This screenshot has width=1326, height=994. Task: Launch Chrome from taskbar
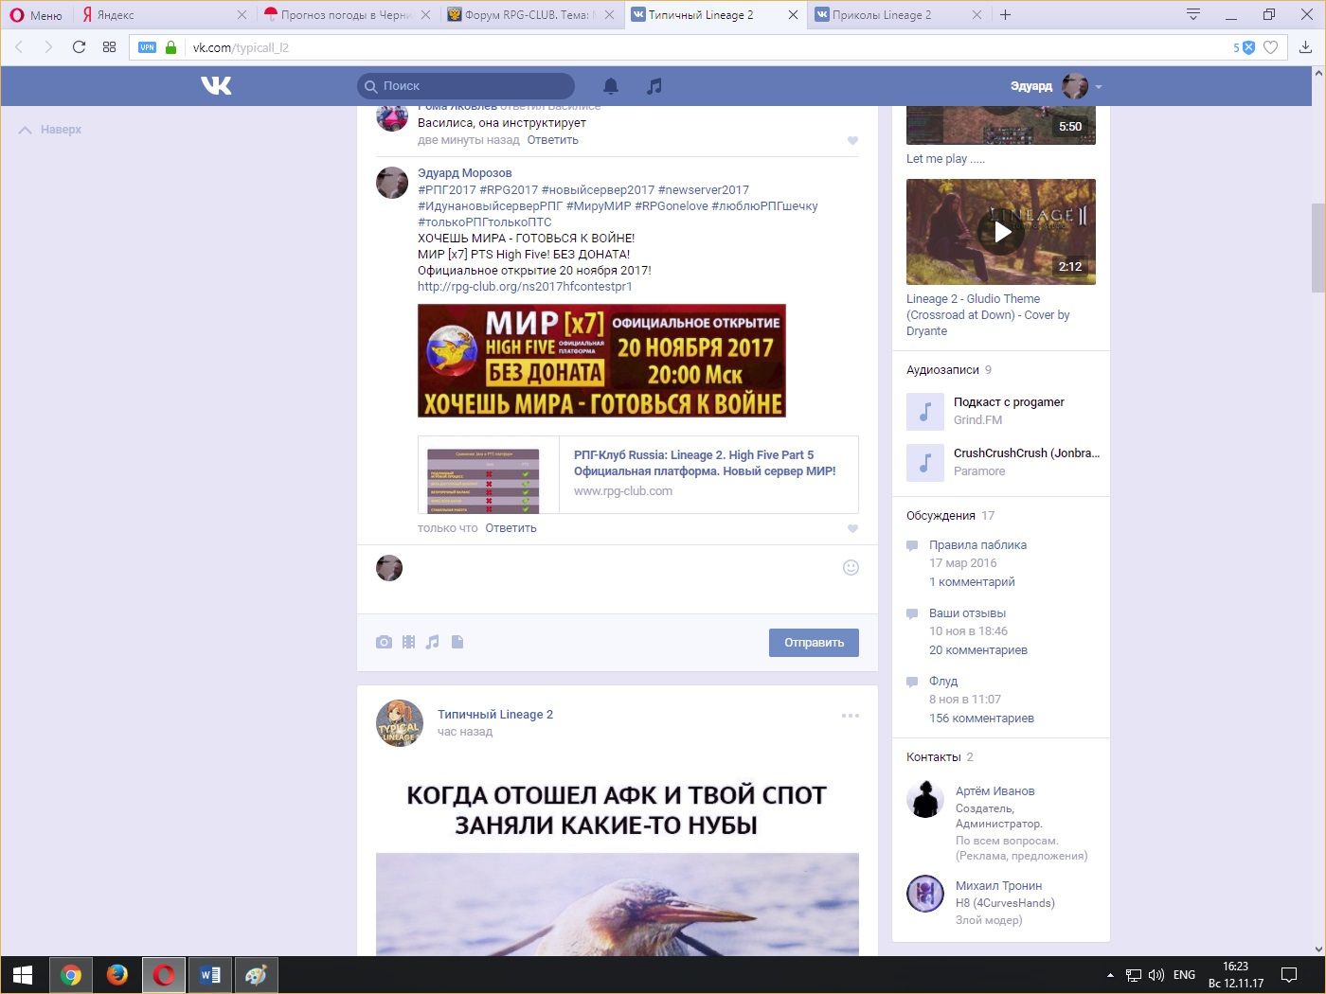click(x=71, y=975)
